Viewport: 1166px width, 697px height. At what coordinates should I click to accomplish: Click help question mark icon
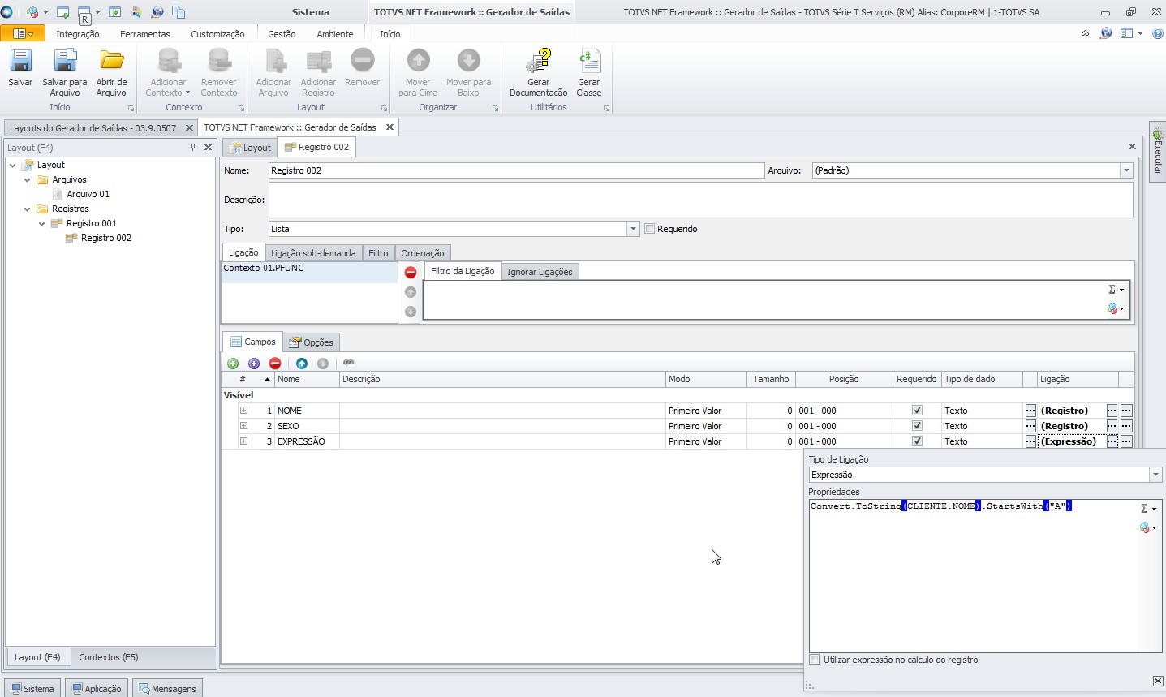[x=1158, y=33]
